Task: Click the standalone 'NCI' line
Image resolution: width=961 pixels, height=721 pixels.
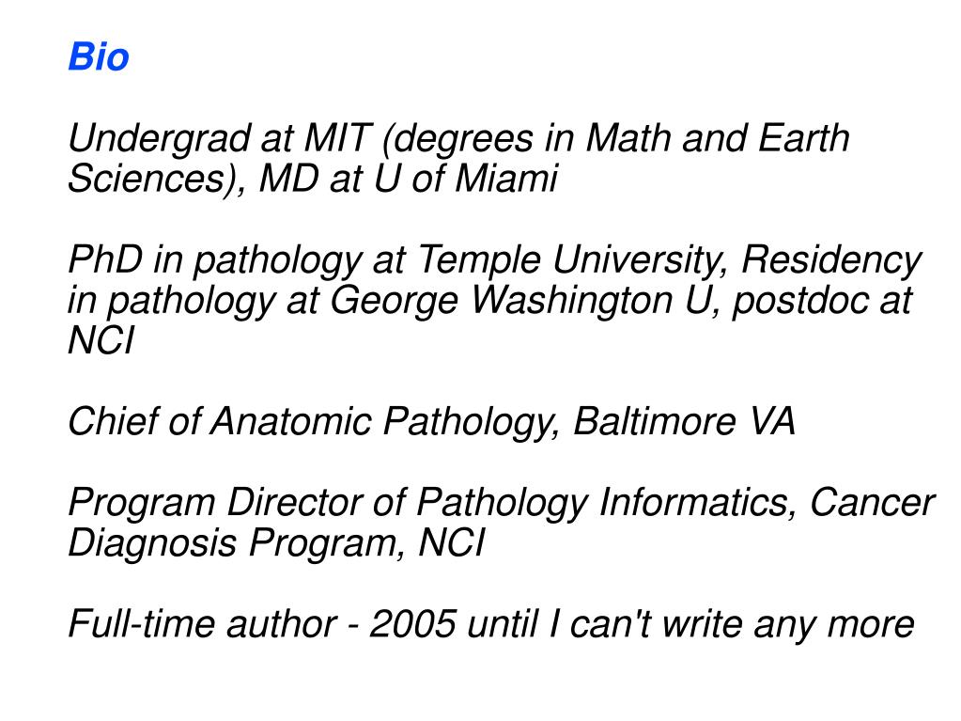Action: click(x=101, y=340)
